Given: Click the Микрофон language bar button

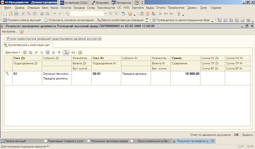Looking at the screenshot, I should [x=100, y=2].
